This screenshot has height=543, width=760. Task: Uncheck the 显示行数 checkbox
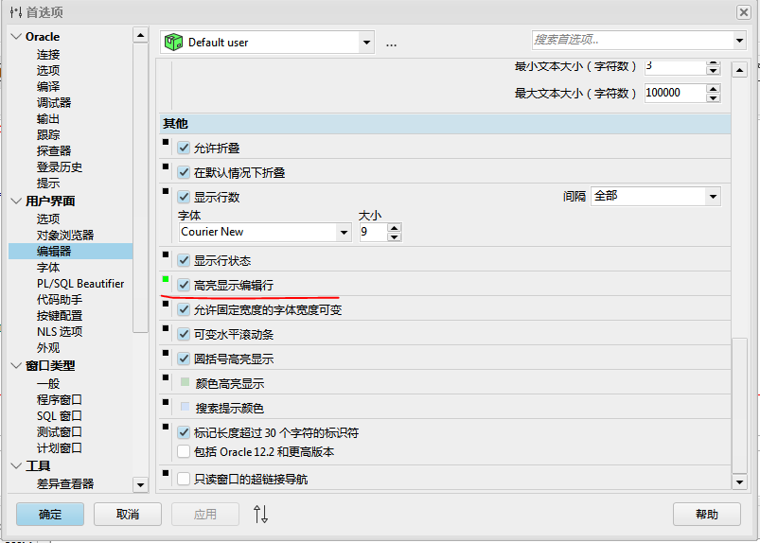point(185,198)
